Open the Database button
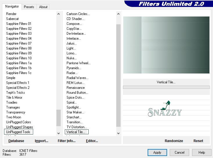The height and width of the screenshot is (158, 213). (x=16, y=141)
